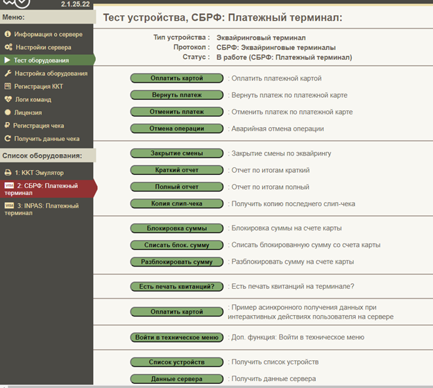Viewport: 433px width, 388px height.
Task: Click the Копия слип-чека button
Action: 177,203
